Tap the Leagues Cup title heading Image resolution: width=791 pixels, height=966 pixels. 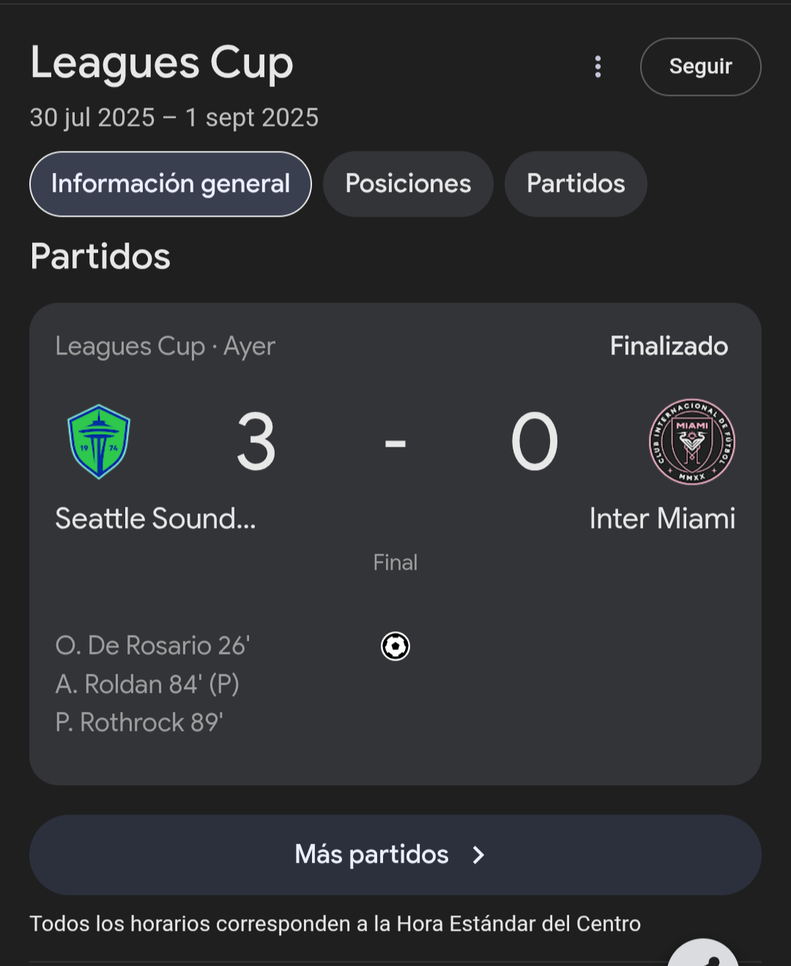pyautogui.click(x=162, y=63)
